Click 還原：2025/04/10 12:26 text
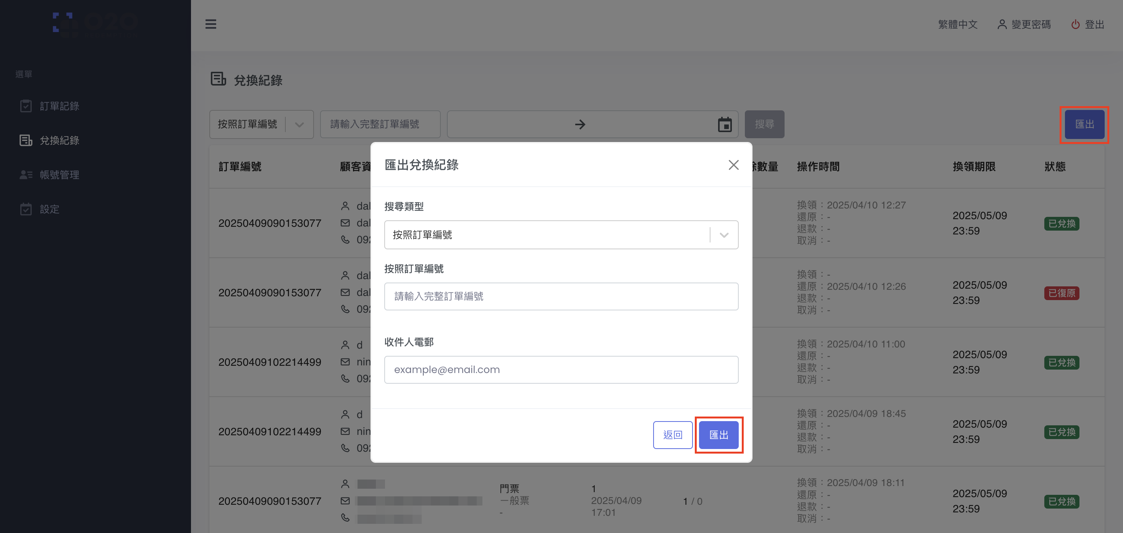This screenshot has width=1123, height=533. (851, 286)
